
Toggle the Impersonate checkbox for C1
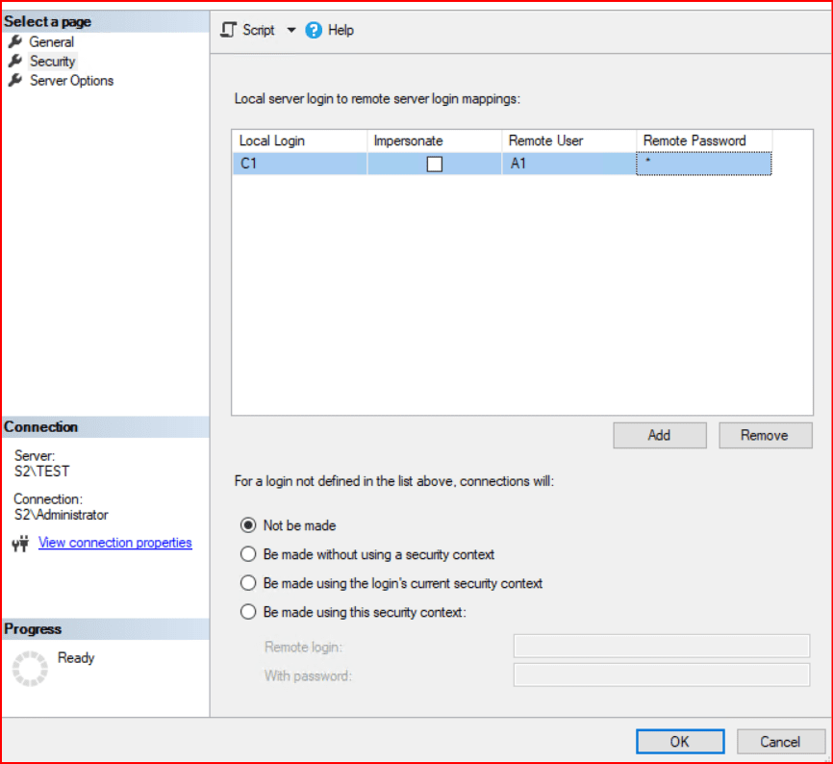click(x=435, y=165)
